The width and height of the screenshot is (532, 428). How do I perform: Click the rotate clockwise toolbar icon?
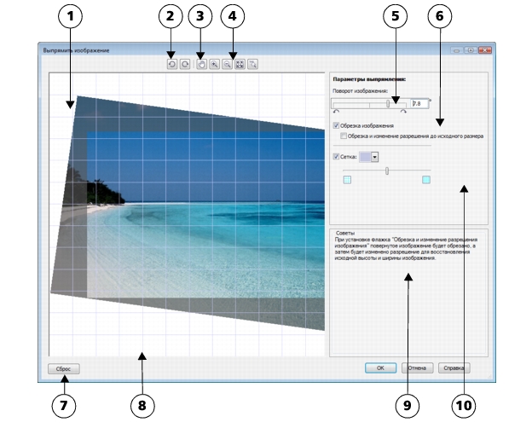coord(184,64)
